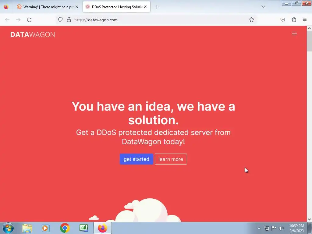Open the C# application taskbar icon
The width and height of the screenshot is (312, 234).
83,228
